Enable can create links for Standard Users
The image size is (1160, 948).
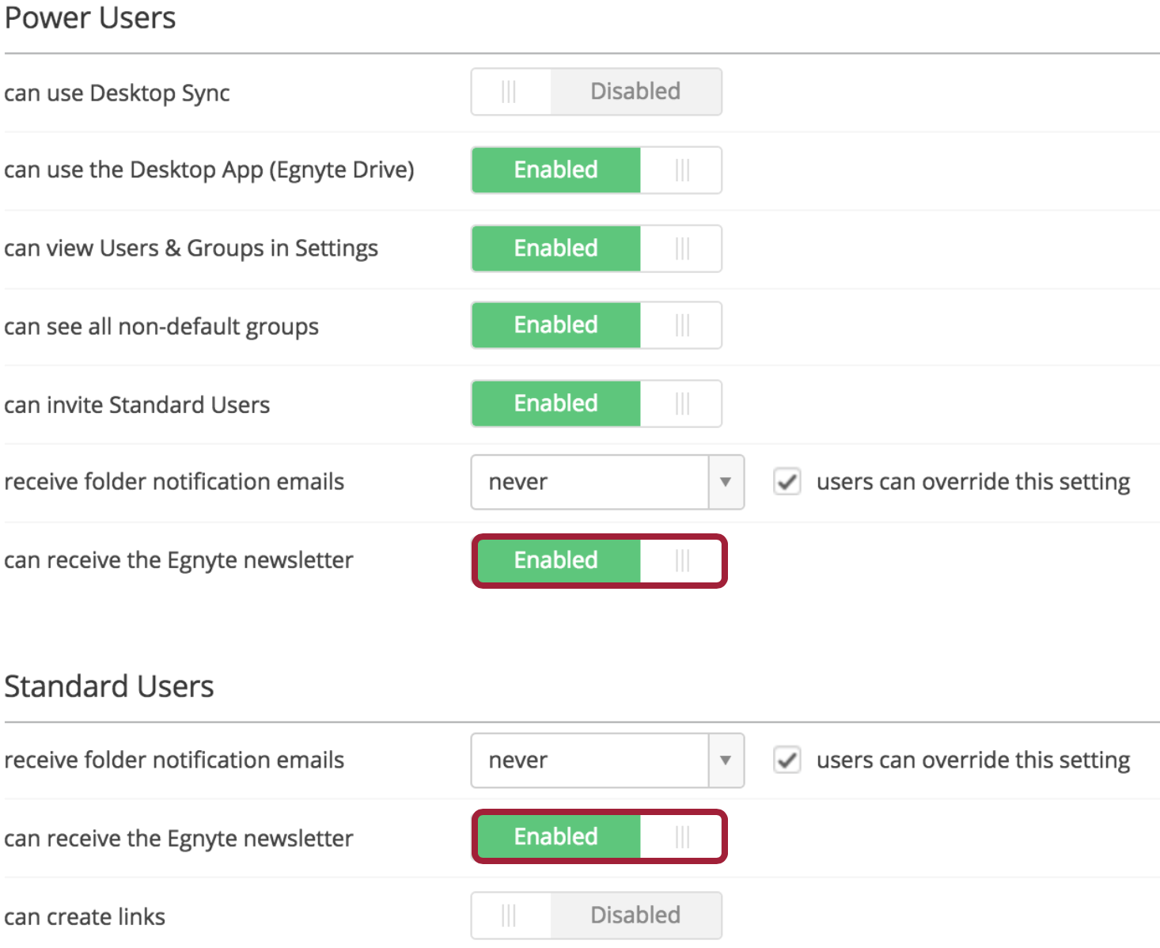(x=597, y=916)
